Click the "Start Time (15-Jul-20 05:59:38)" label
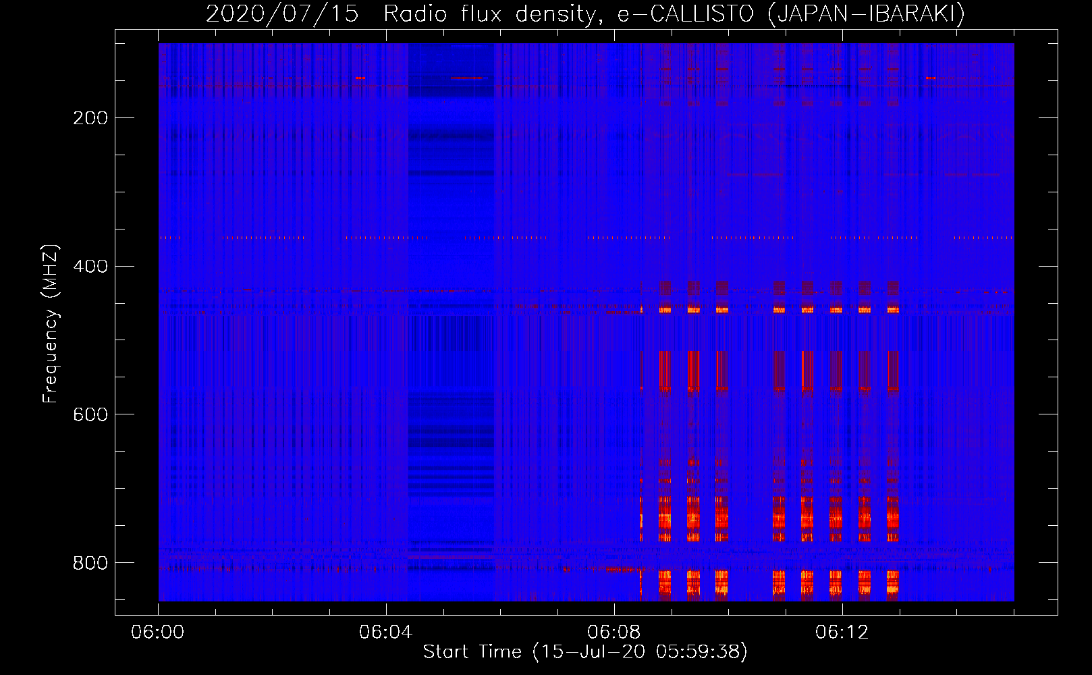Viewport: 1092px width, 675px height. pos(585,652)
